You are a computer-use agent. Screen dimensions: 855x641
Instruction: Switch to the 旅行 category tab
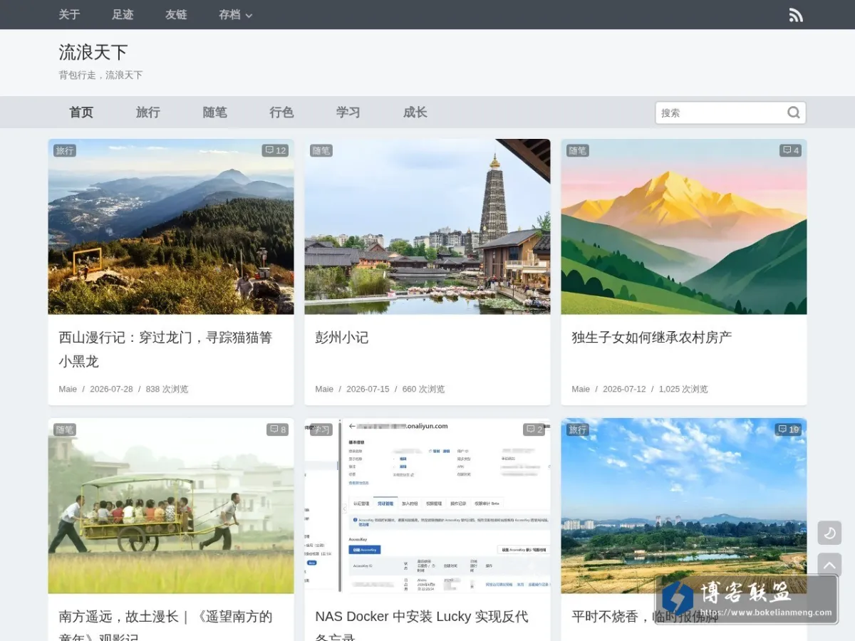point(148,113)
